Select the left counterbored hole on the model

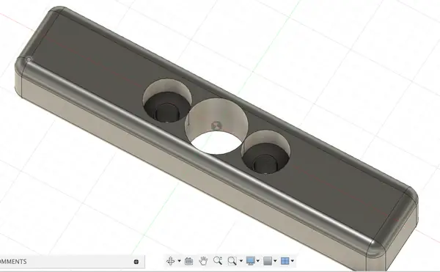[x=167, y=101]
